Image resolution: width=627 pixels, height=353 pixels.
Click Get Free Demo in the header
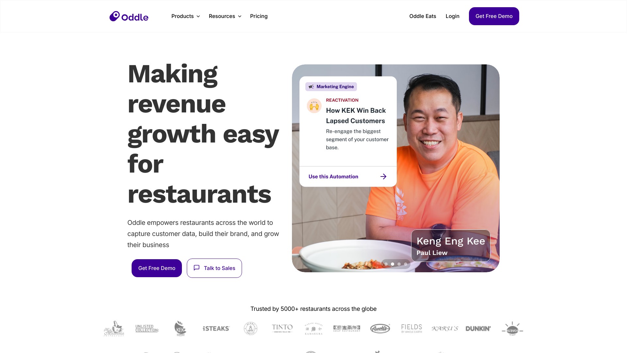(494, 16)
